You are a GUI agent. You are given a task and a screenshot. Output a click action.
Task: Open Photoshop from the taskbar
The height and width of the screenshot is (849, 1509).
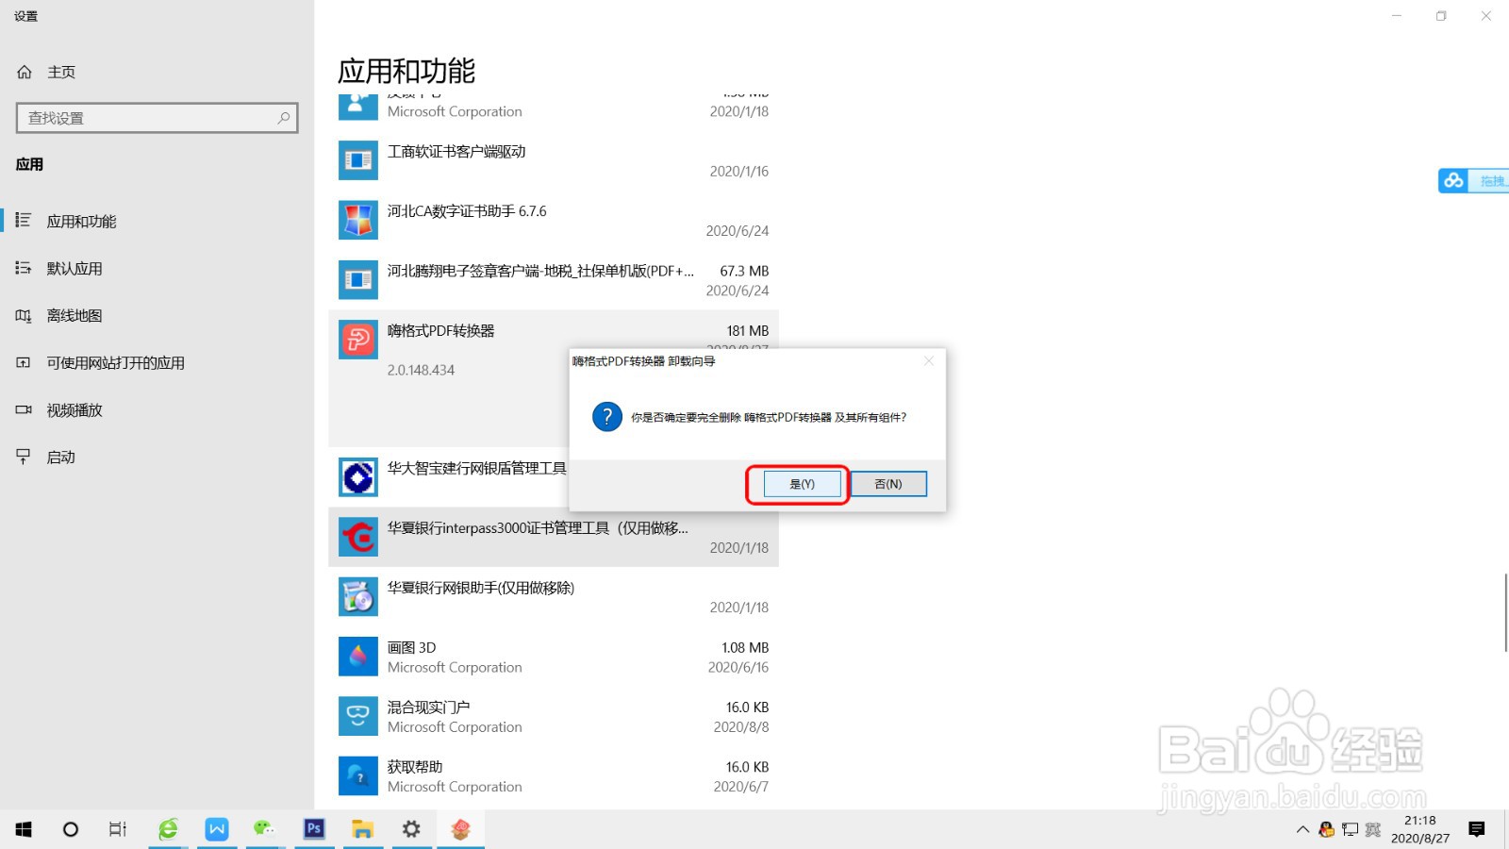tap(314, 829)
